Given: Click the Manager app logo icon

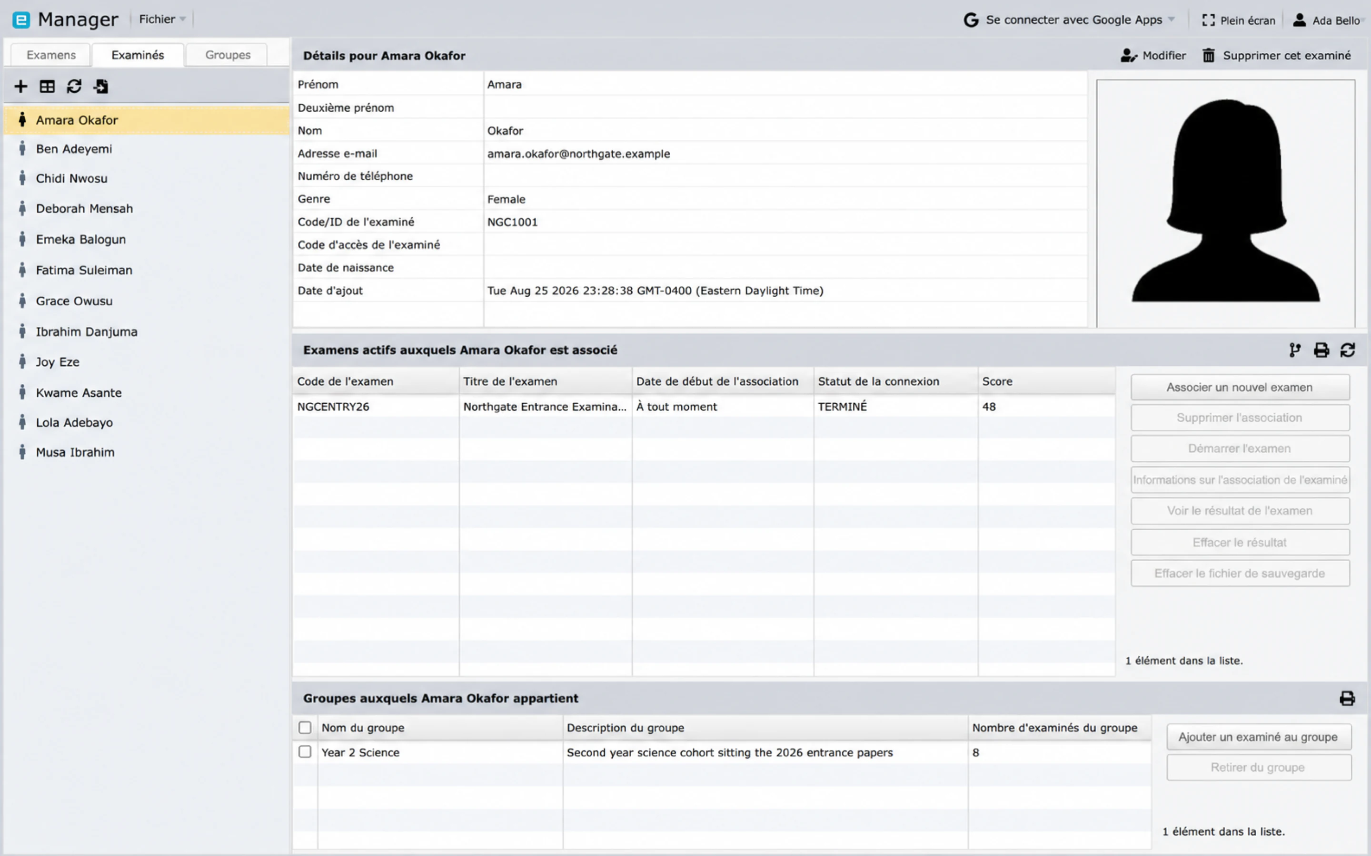Looking at the screenshot, I should click(x=21, y=20).
